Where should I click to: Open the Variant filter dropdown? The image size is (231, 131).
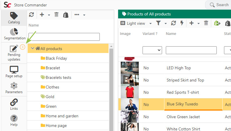pos(152,50)
